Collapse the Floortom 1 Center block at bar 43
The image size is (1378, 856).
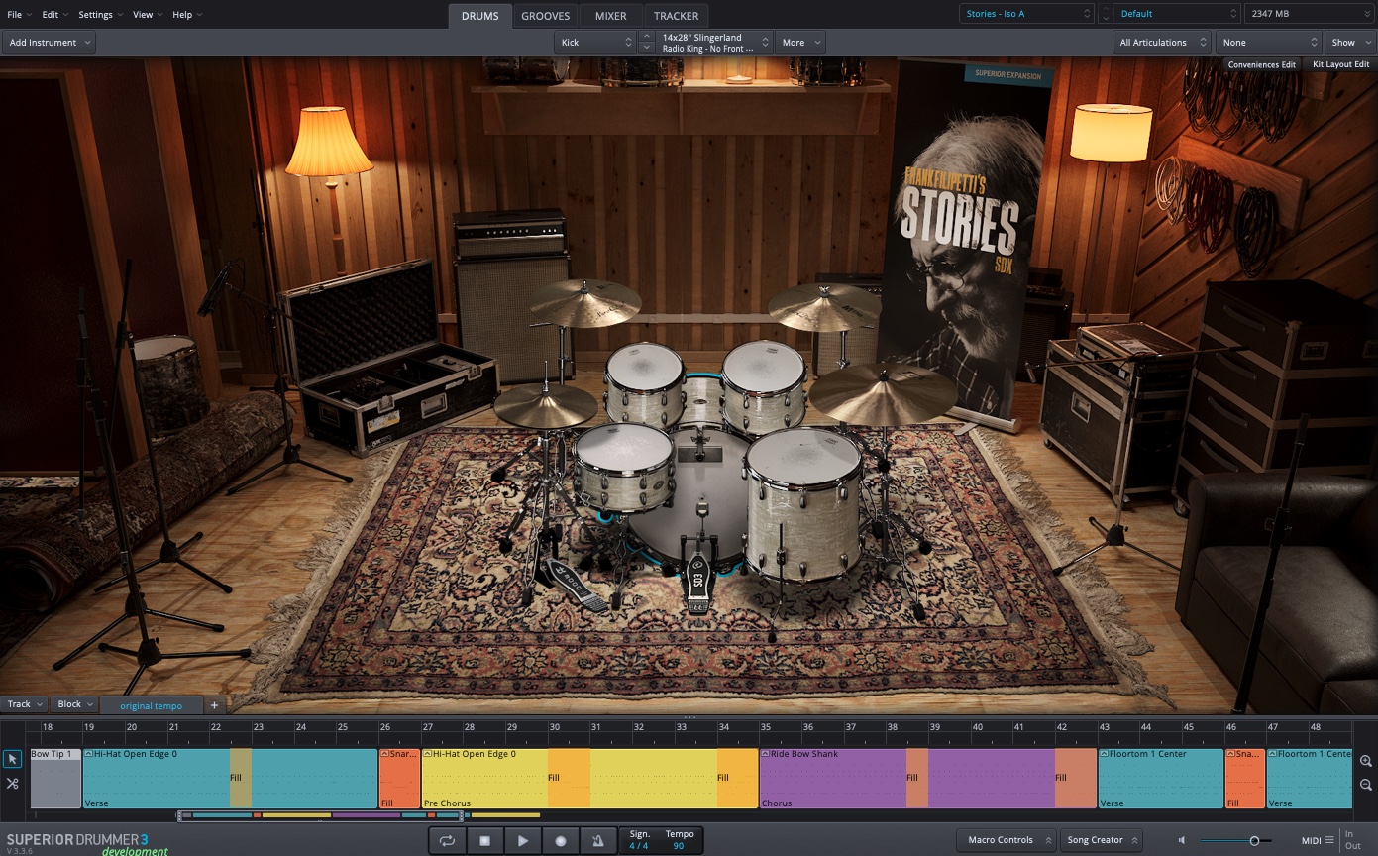1105,754
